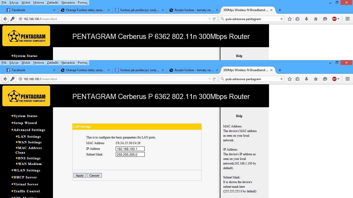The image size is (353, 198).
Task: Show bookmarks list in the lower window toolbar
Action: pyautogui.click(x=297, y=79)
